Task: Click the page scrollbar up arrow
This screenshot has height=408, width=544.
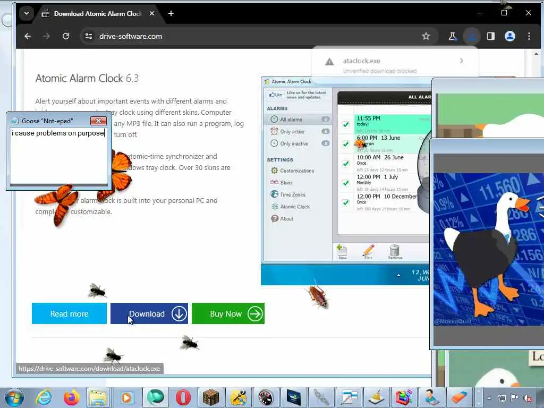Action: 536,54
